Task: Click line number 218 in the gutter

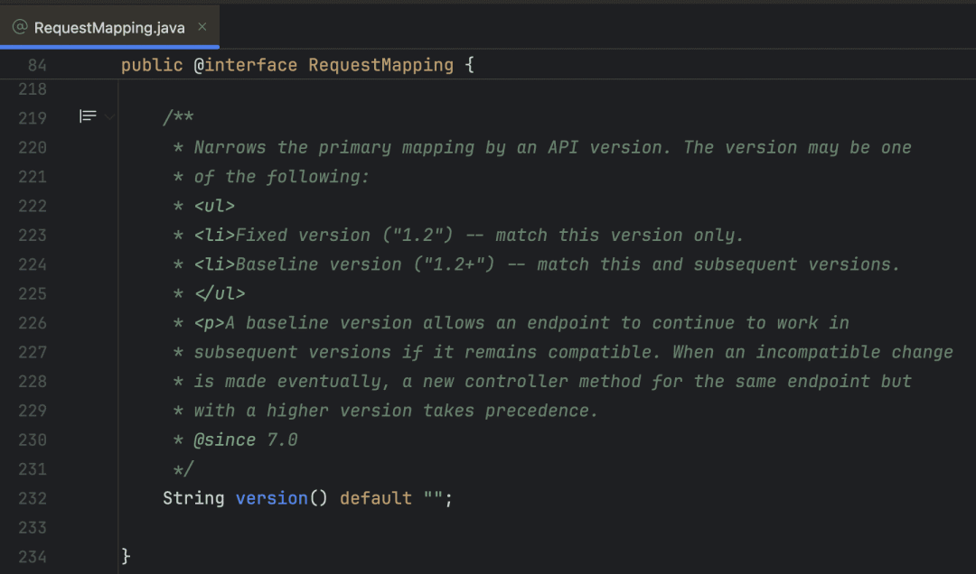Action: click(x=33, y=89)
